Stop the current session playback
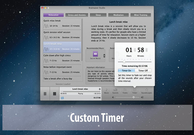 coord(55,94)
